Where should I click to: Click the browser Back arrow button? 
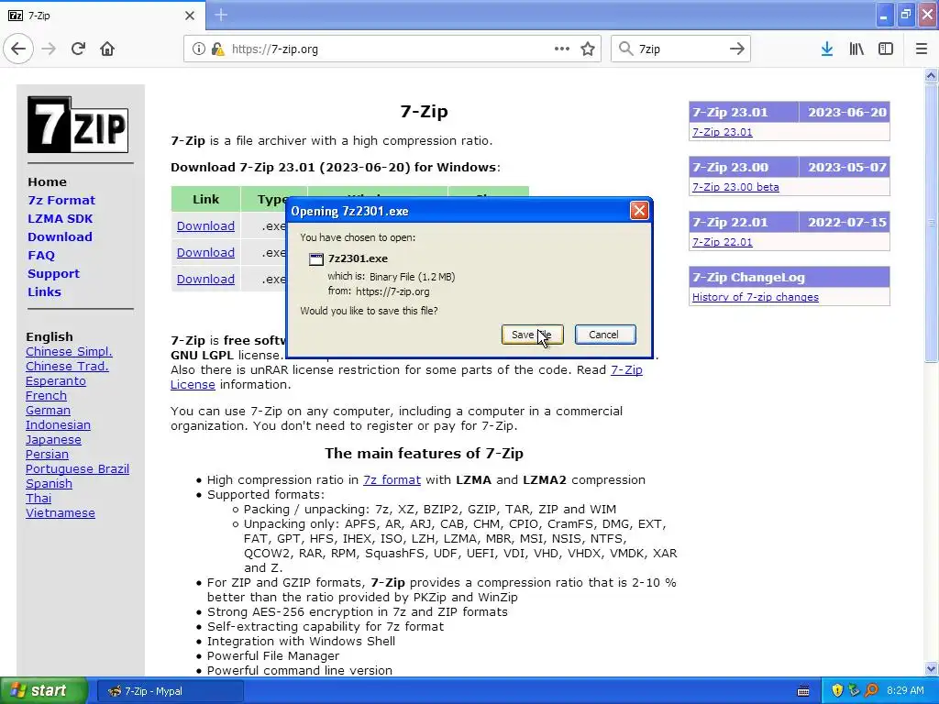coord(18,49)
